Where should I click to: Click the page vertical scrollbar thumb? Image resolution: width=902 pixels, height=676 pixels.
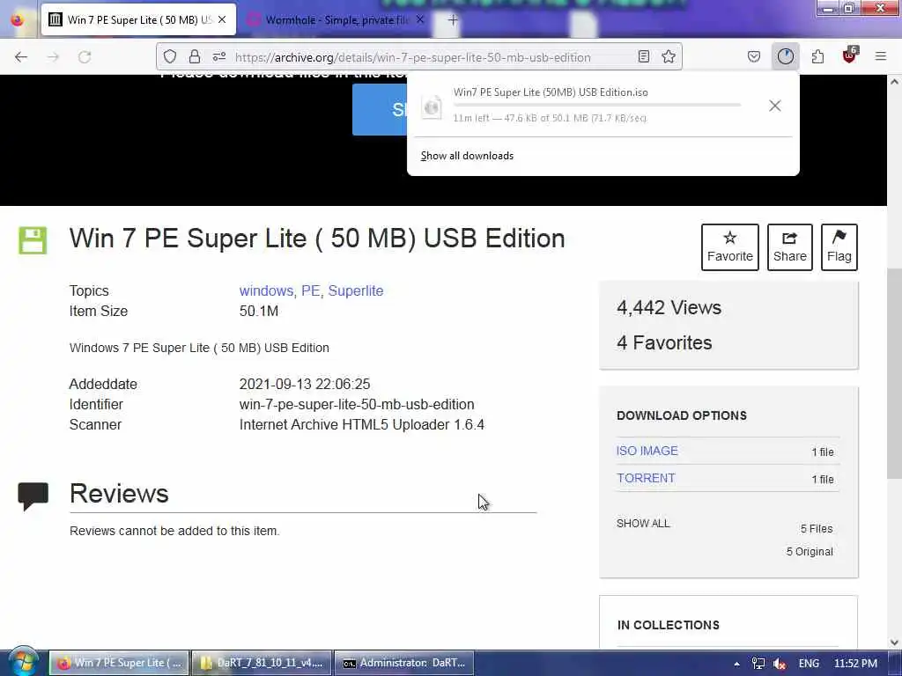(894, 373)
